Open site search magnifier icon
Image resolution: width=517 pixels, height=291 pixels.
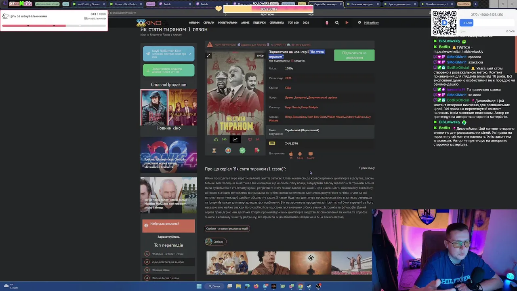click(337, 23)
